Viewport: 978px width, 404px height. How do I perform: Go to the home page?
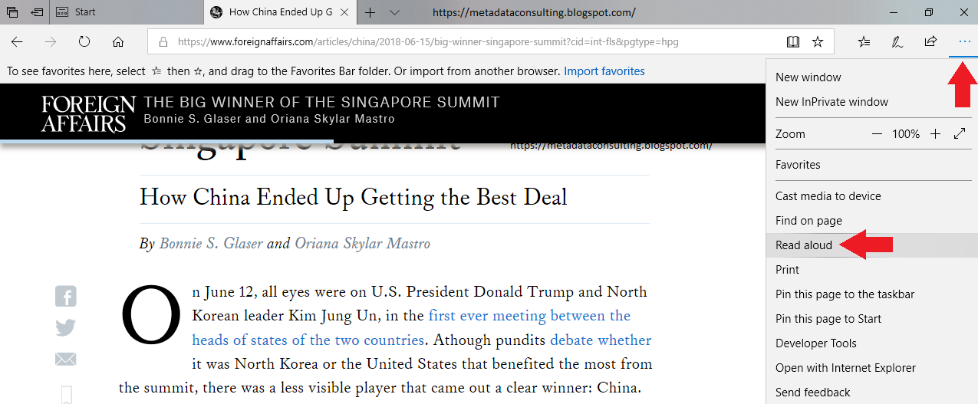coord(118,42)
